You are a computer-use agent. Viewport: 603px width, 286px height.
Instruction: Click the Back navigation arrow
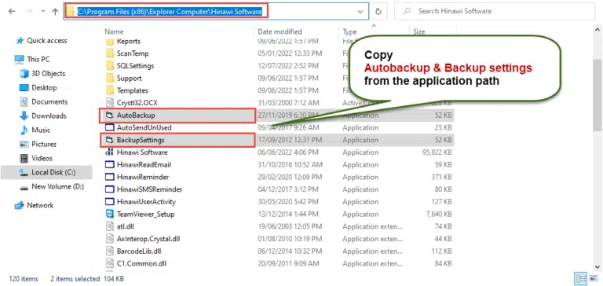[x=12, y=12]
